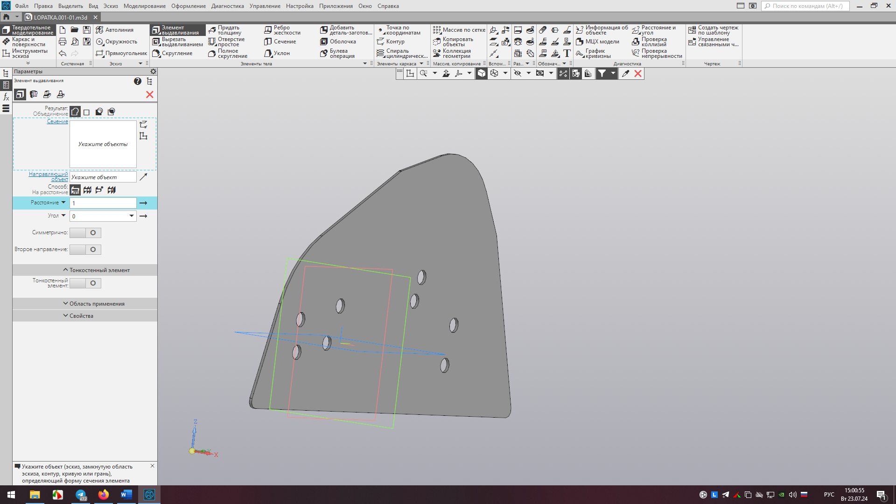The image size is (896, 504).
Task: Open the Диагностика menu
Action: tap(228, 6)
